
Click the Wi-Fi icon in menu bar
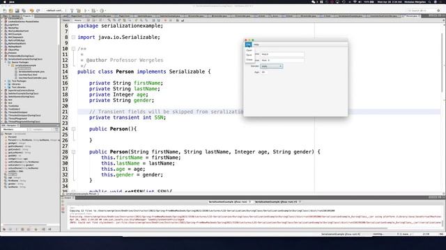(355, 1)
